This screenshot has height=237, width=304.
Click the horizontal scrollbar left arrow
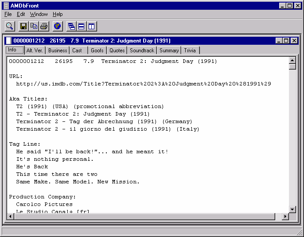[x=11, y=216]
